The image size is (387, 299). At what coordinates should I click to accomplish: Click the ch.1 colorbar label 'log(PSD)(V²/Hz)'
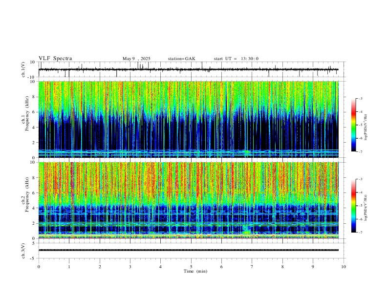point(366,128)
